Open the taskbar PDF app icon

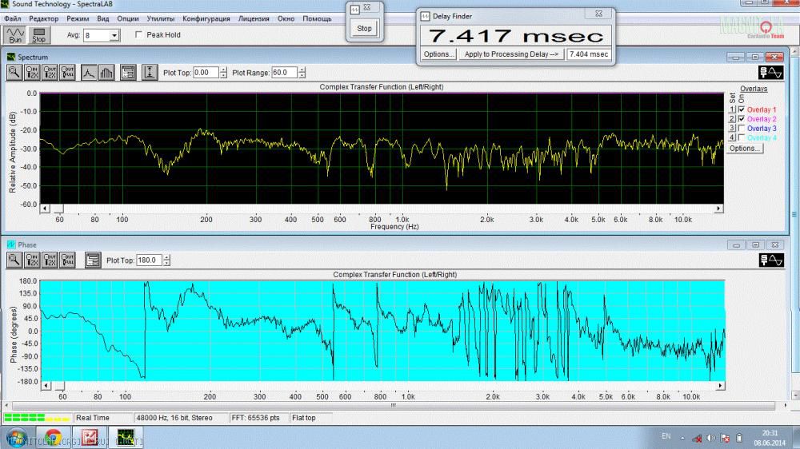pyautogui.click(x=90, y=438)
